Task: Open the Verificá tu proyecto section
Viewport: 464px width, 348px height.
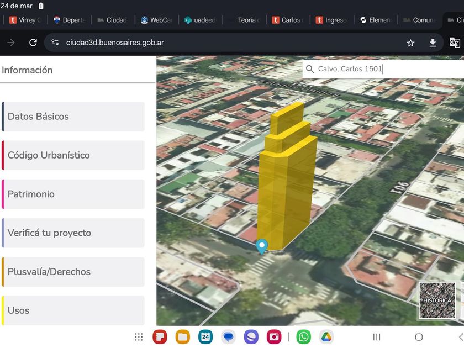Action: [73, 233]
